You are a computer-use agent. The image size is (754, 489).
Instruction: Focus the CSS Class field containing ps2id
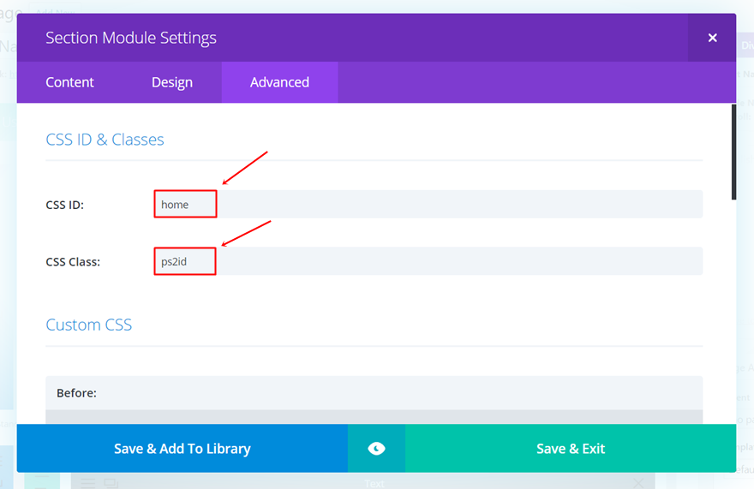428,261
